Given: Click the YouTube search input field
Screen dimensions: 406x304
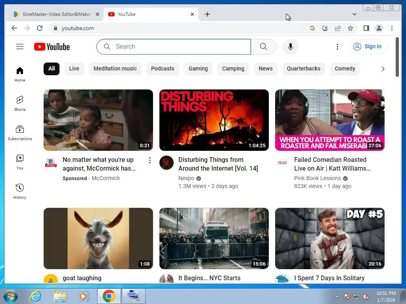Looking at the screenshot, I should click(x=174, y=47).
